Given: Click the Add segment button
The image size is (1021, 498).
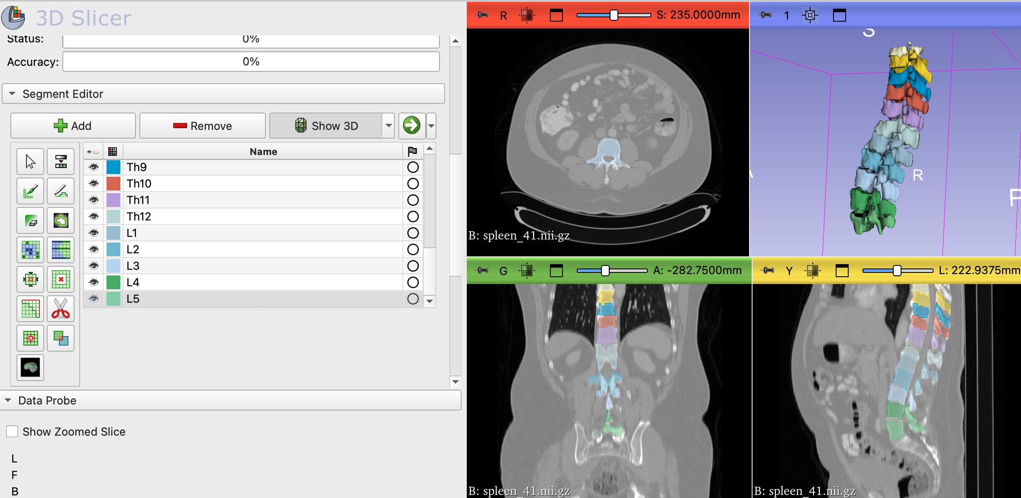Looking at the screenshot, I should (x=73, y=126).
